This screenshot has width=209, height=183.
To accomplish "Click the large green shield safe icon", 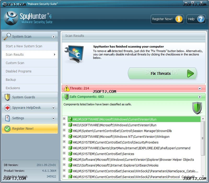I will (x=197, y=108).
